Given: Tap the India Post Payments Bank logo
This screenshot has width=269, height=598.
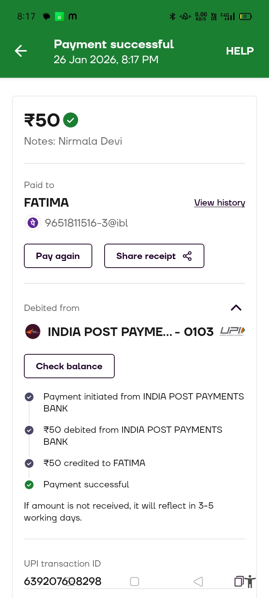Looking at the screenshot, I should click(x=33, y=332).
